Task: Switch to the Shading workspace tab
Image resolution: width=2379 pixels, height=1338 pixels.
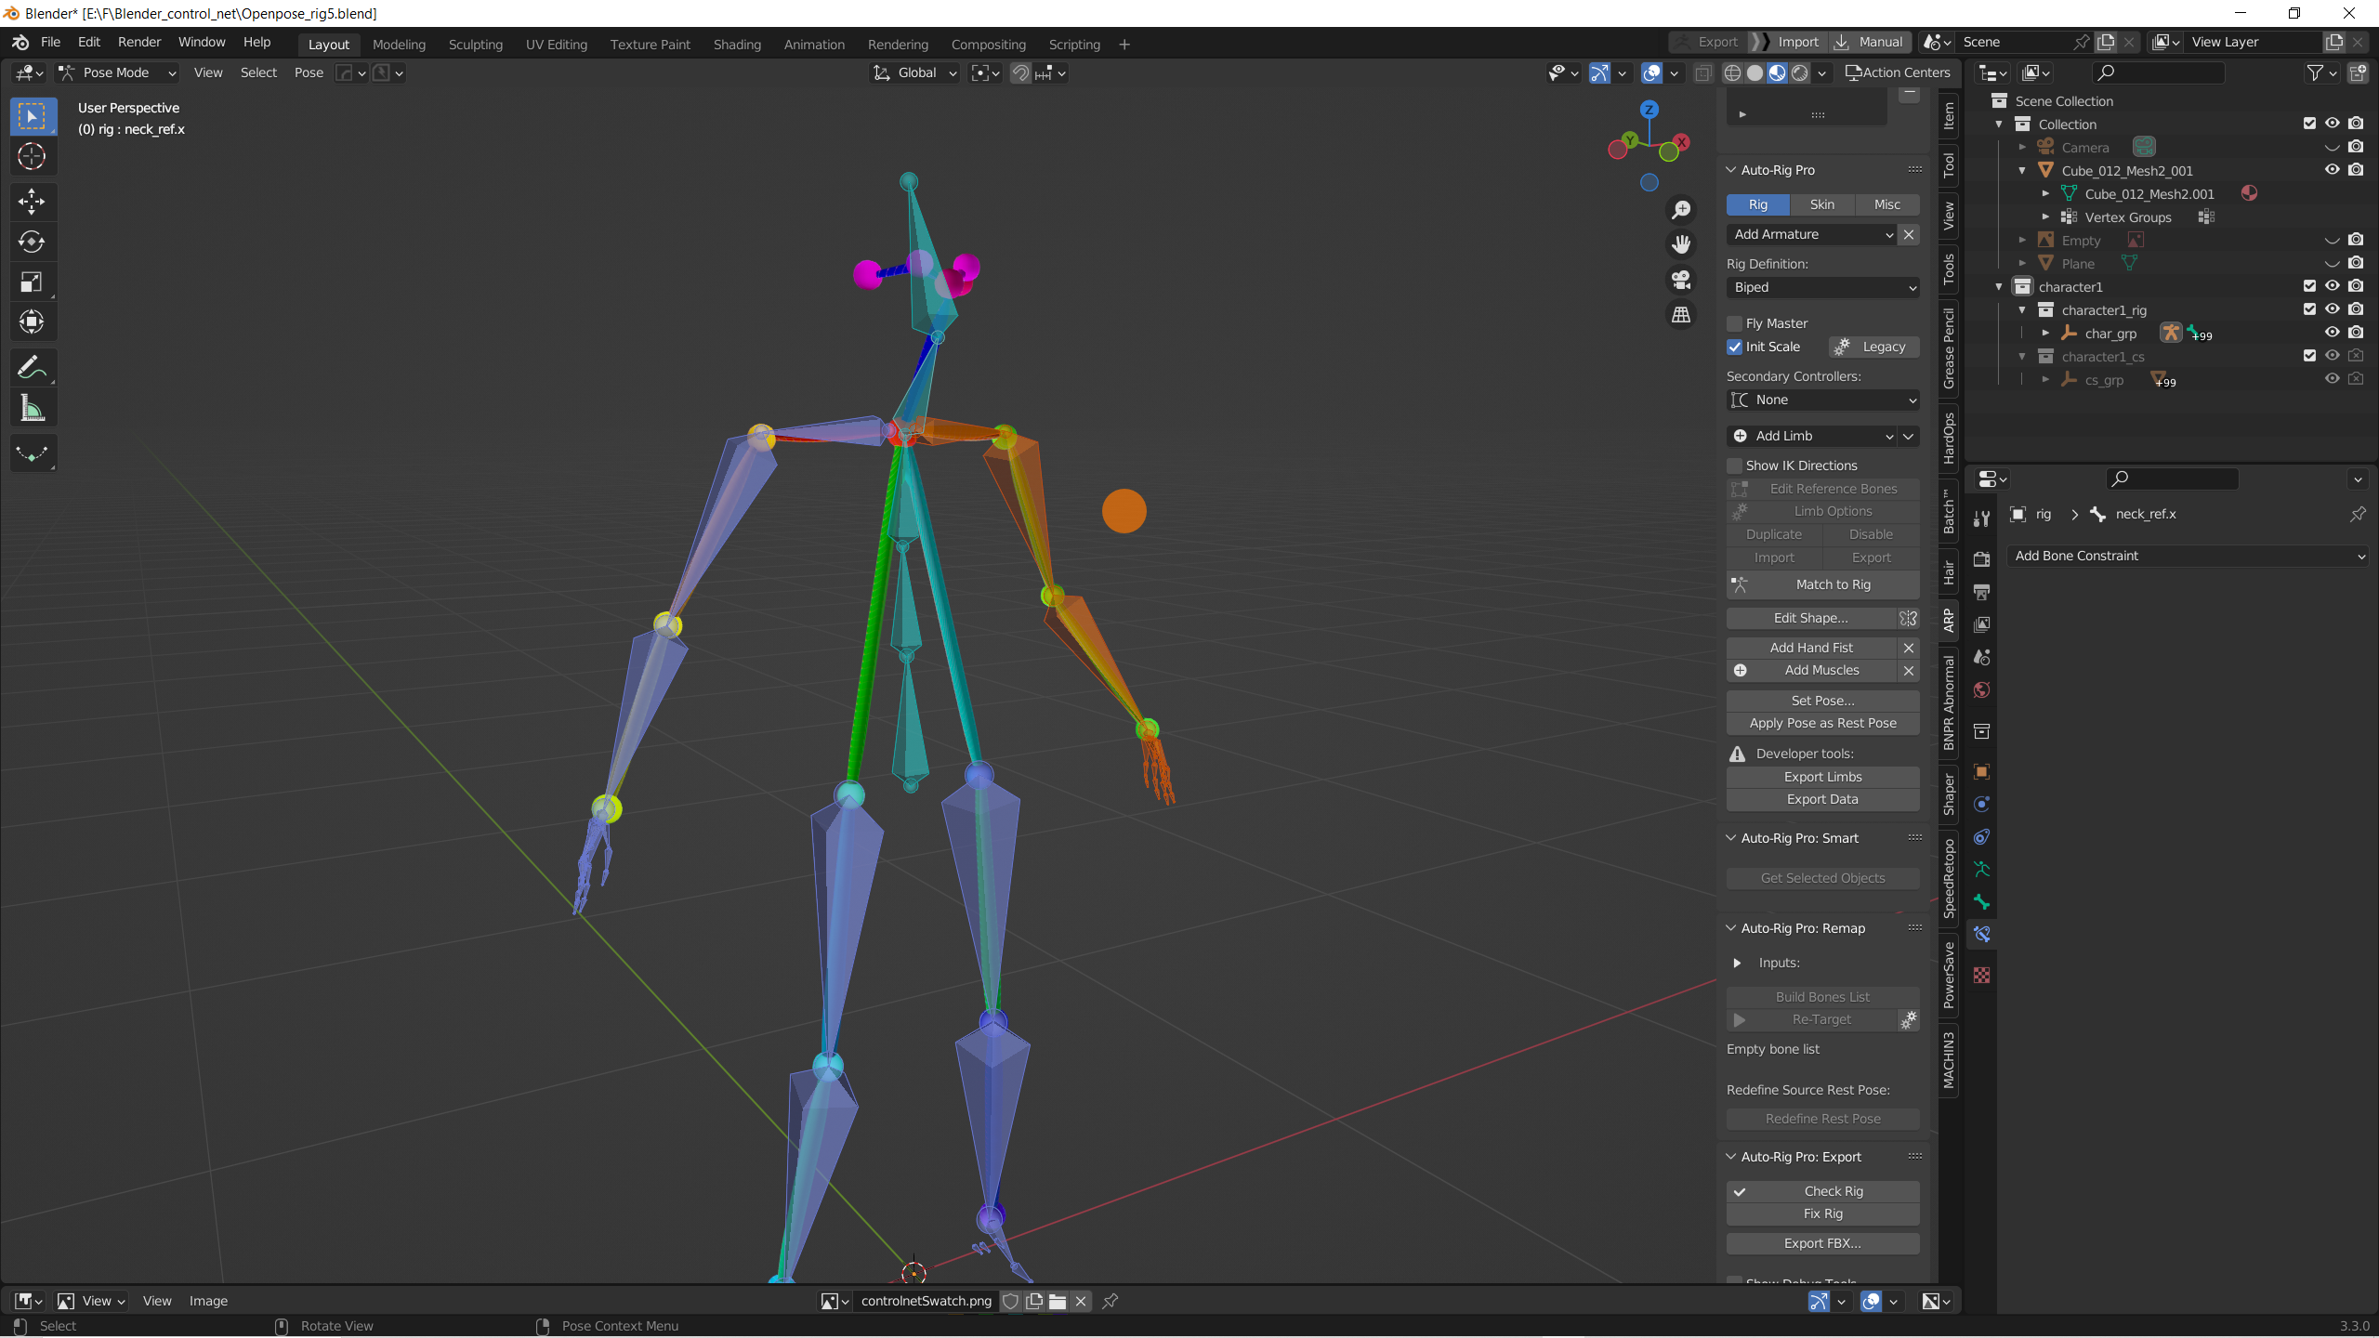Action: pyautogui.click(x=736, y=45)
